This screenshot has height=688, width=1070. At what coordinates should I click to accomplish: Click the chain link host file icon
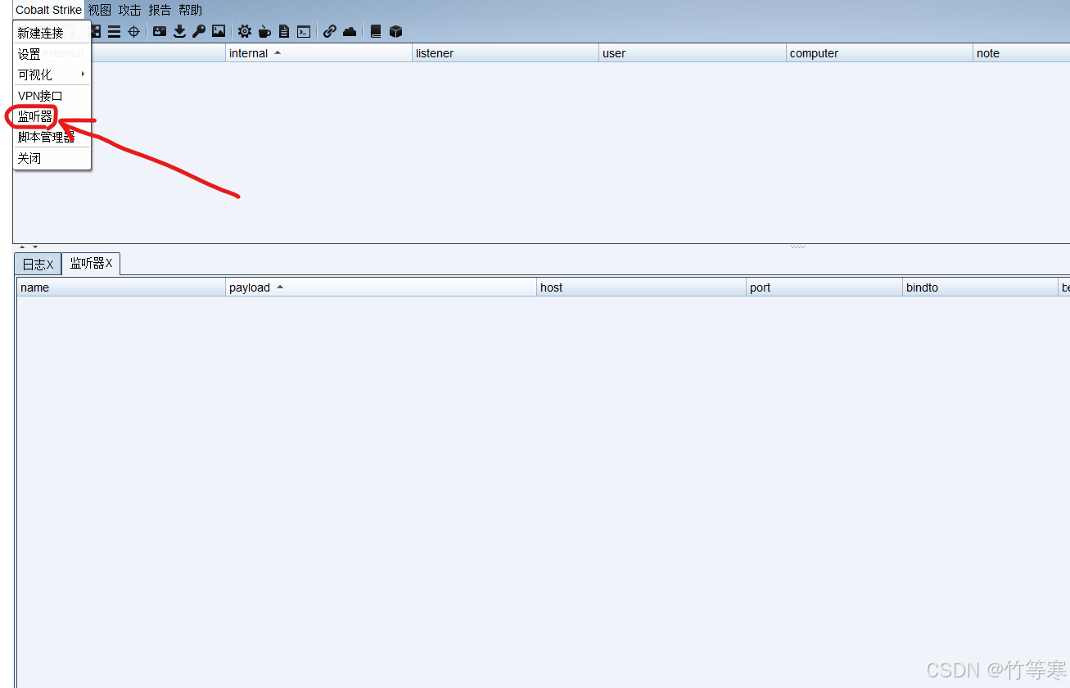pyautogui.click(x=330, y=31)
